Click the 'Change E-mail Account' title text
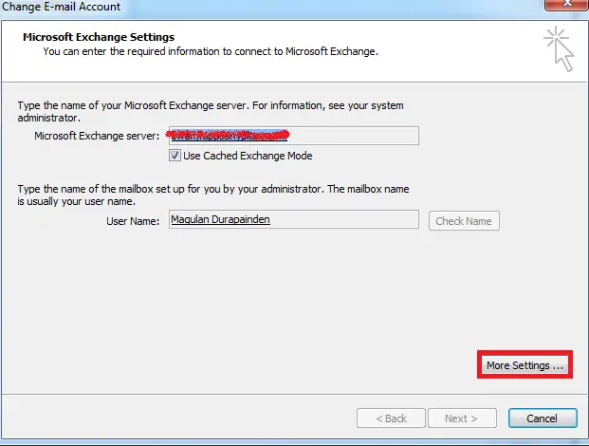Viewport: 589px width, 446px height. click(61, 7)
